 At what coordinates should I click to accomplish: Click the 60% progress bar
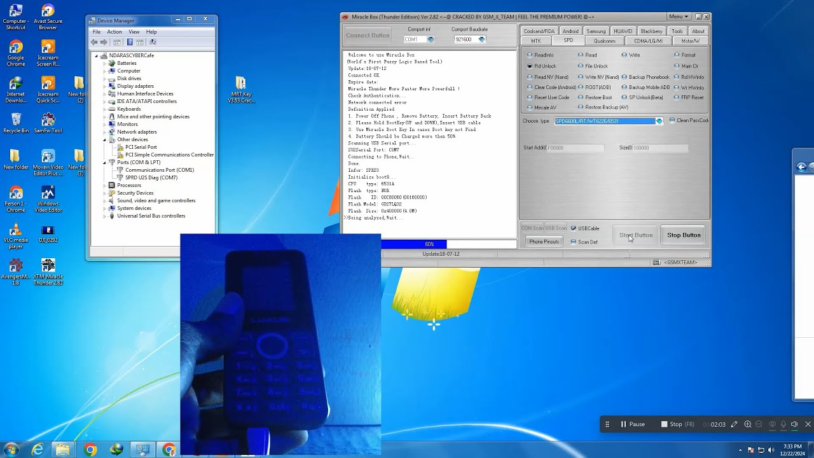tap(449, 244)
